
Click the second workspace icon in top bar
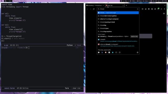pos(6,1)
